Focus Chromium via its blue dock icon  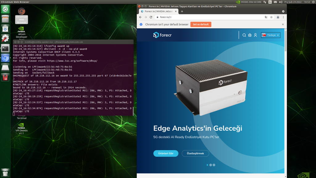(x=5, y=58)
